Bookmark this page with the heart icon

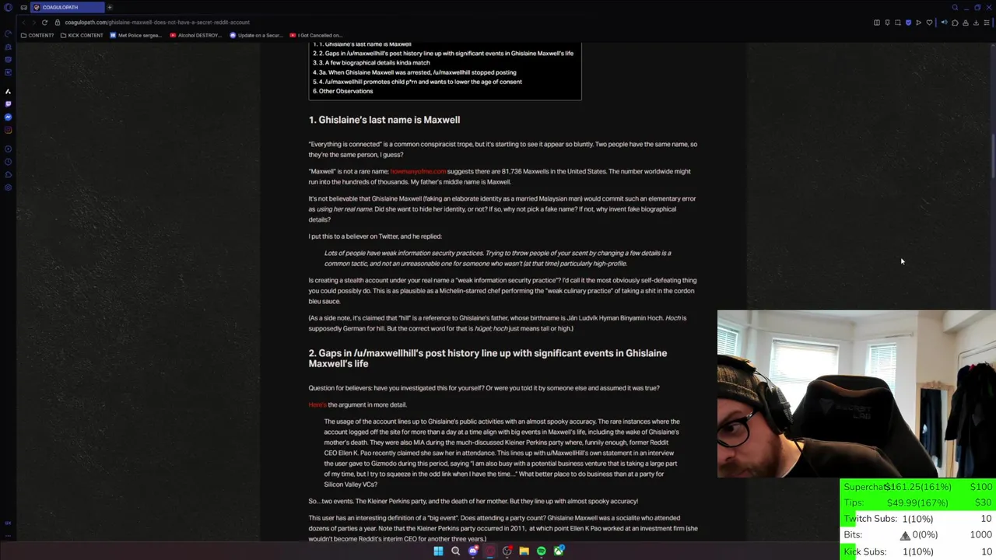pyautogui.click(x=929, y=23)
